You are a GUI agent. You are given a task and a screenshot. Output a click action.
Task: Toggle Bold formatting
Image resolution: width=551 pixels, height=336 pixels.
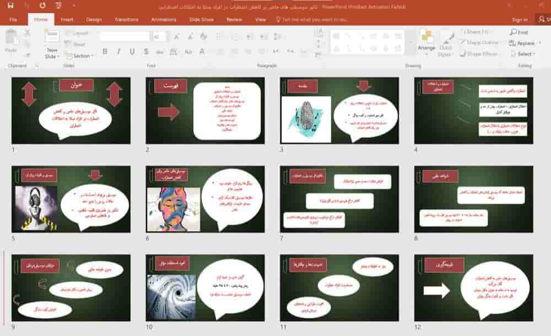(x=105, y=52)
